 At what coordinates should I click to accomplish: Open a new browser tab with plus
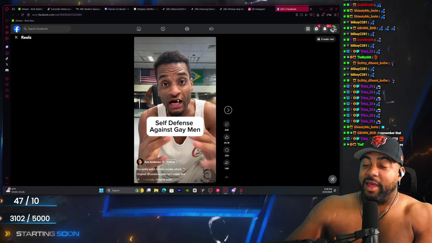[x=311, y=9]
